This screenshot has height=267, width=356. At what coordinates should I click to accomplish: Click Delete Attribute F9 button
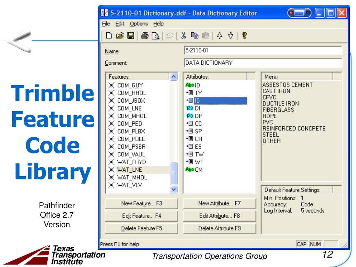coord(219,228)
